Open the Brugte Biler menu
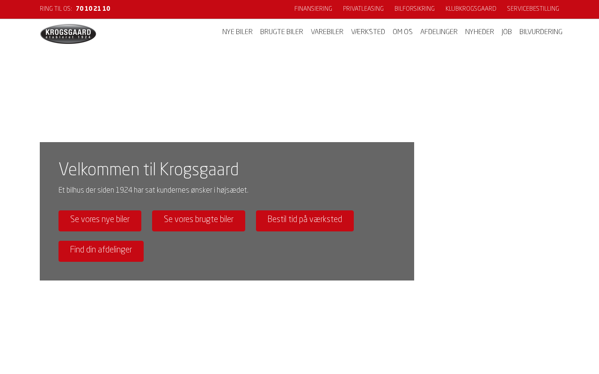Viewport: 599px width, 374px height. (x=282, y=32)
